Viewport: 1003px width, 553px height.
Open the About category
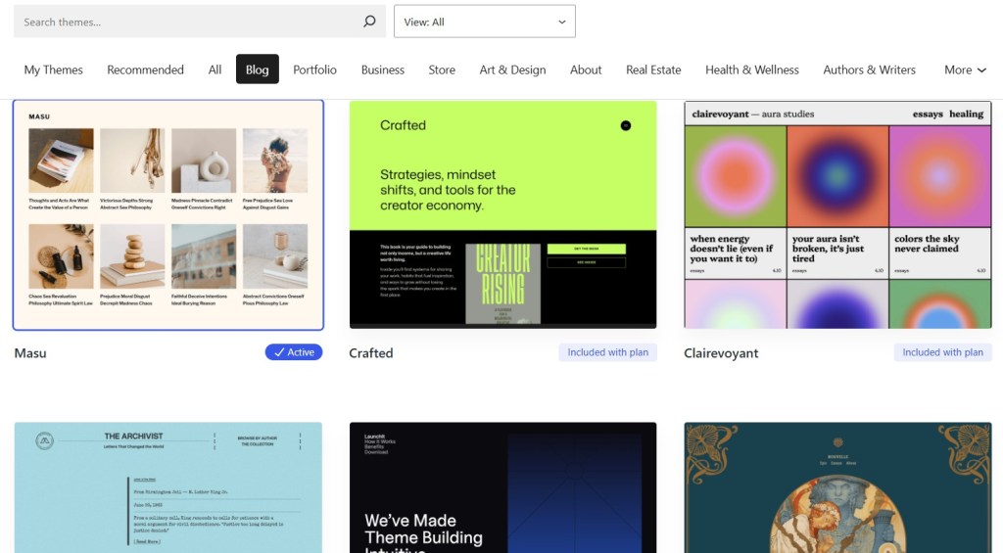[x=586, y=69]
